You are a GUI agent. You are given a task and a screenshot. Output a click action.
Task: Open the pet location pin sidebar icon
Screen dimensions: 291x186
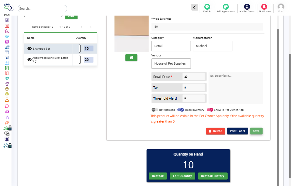[7, 47]
